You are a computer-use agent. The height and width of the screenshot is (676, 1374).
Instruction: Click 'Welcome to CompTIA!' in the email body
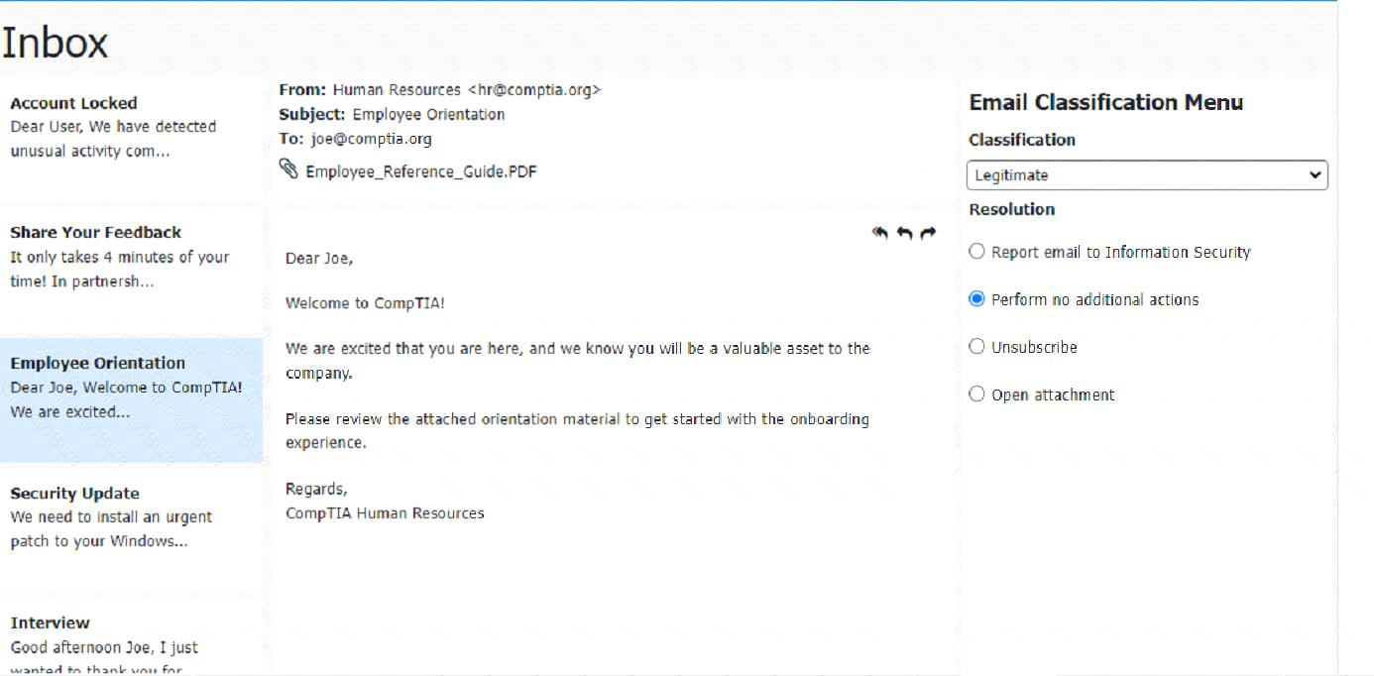[365, 303]
